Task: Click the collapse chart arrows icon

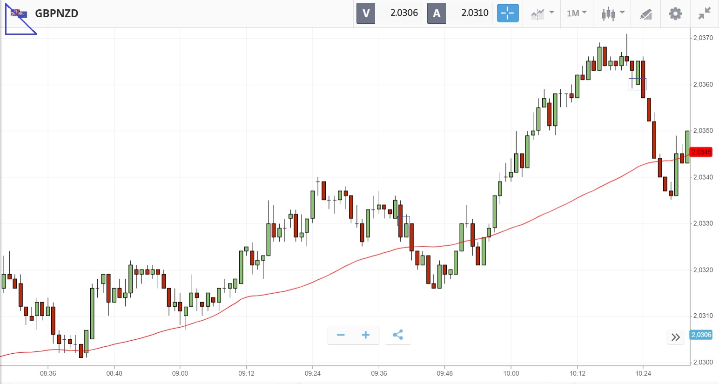Action: 705,13
